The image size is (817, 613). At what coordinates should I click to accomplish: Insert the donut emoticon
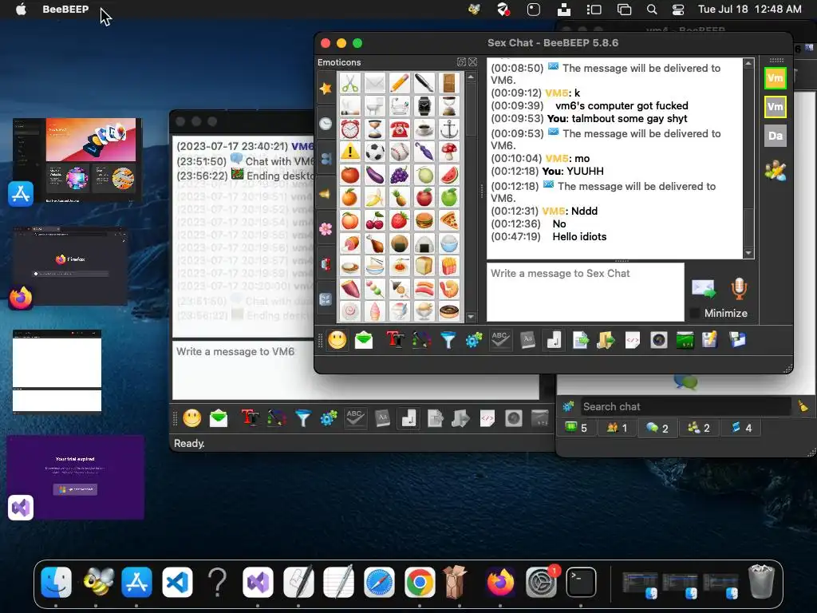pos(448,312)
